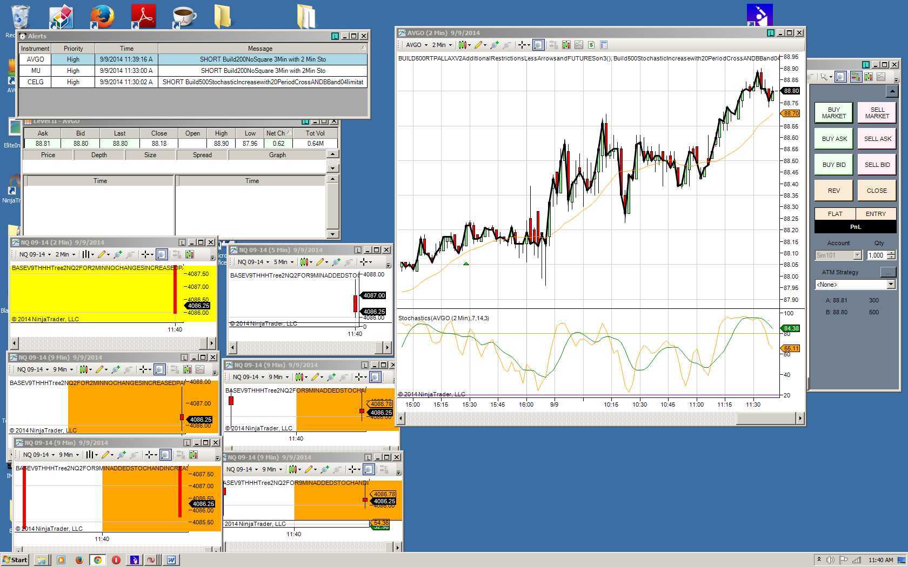Viewport: 908px width, 567px height.
Task: Expand the crosshair cursor dropdown arrow in AVGO chart
Action: coord(528,45)
